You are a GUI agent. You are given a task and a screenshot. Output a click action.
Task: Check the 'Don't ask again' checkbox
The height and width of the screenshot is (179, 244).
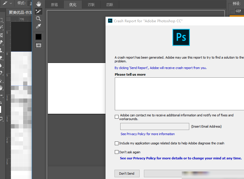[117, 152]
